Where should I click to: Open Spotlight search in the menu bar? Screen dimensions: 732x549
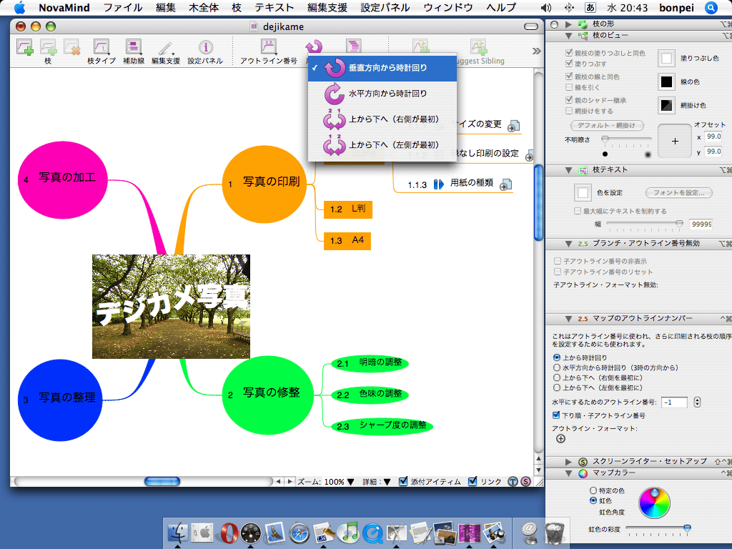click(711, 7)
